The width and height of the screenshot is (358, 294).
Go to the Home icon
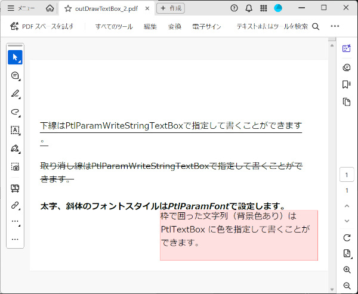(50, 8)
